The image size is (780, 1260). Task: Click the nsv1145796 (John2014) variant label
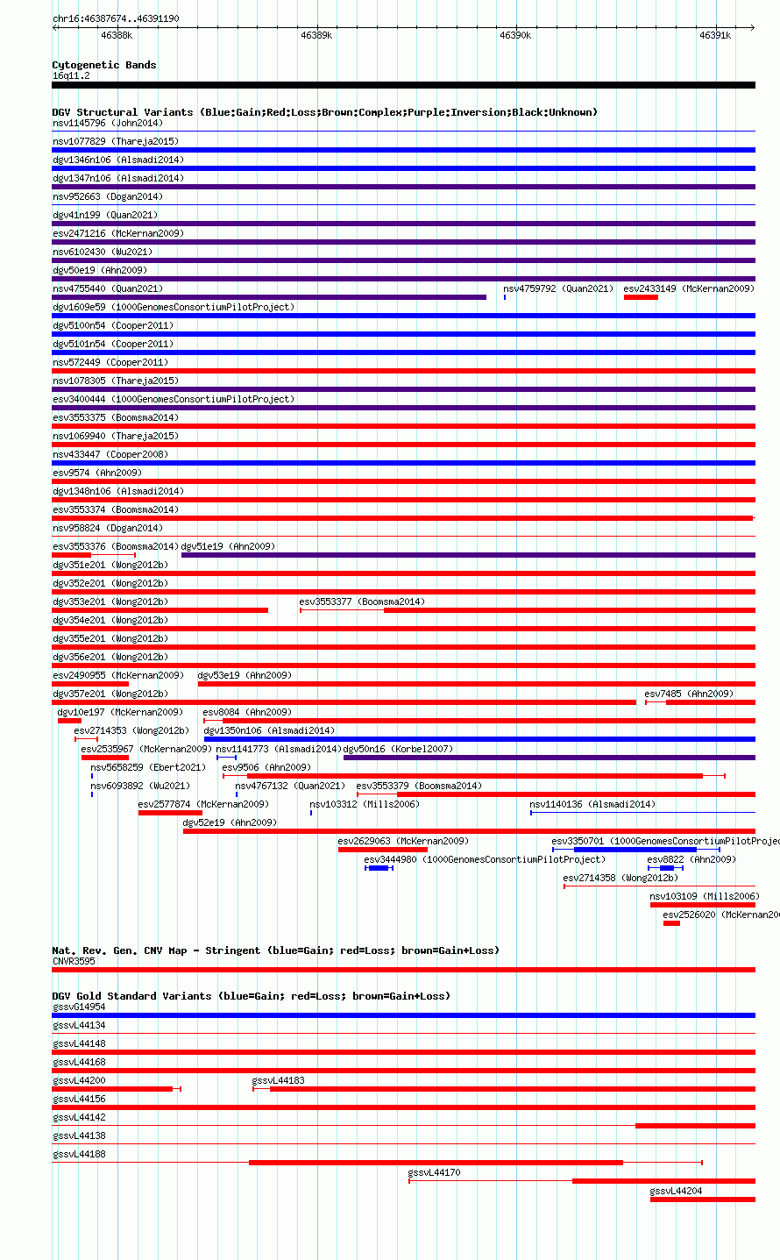point(107,123)
